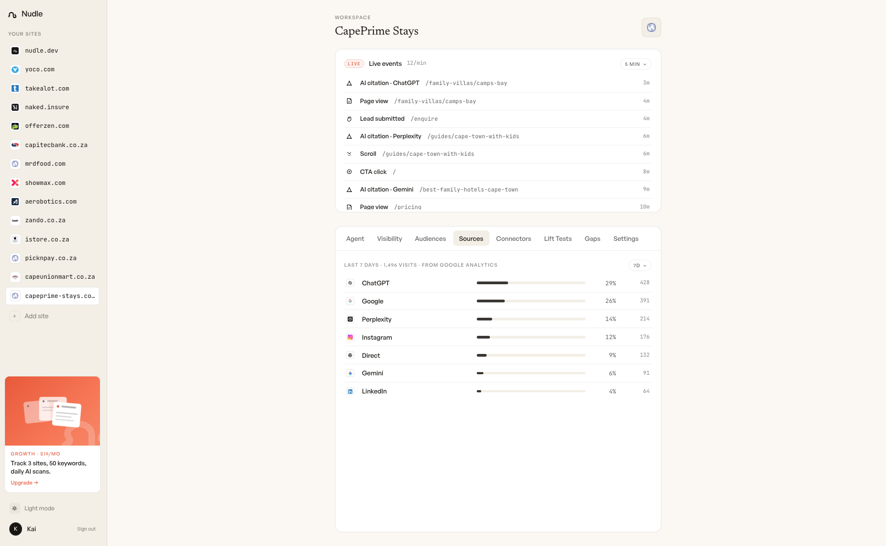Viewport: 886px width, 546px height.
Task: Go to the Lift Tests tab
Action: (558, 239)
